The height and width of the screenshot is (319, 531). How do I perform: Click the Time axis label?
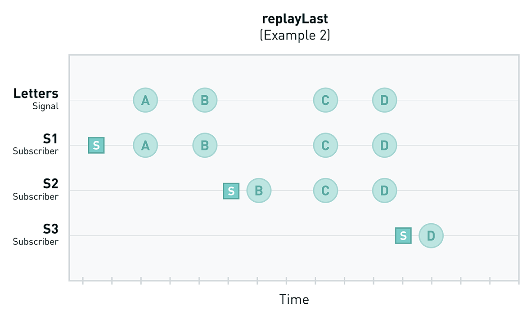point(294,300)
